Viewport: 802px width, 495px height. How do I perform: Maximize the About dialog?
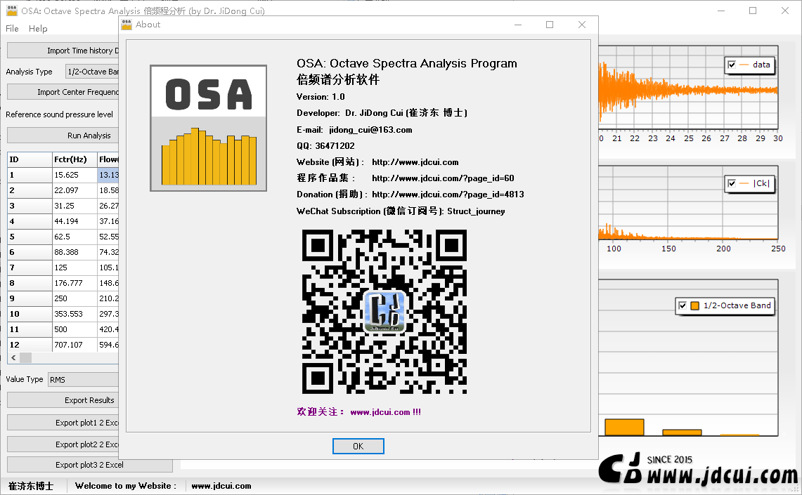pos(550,25)
